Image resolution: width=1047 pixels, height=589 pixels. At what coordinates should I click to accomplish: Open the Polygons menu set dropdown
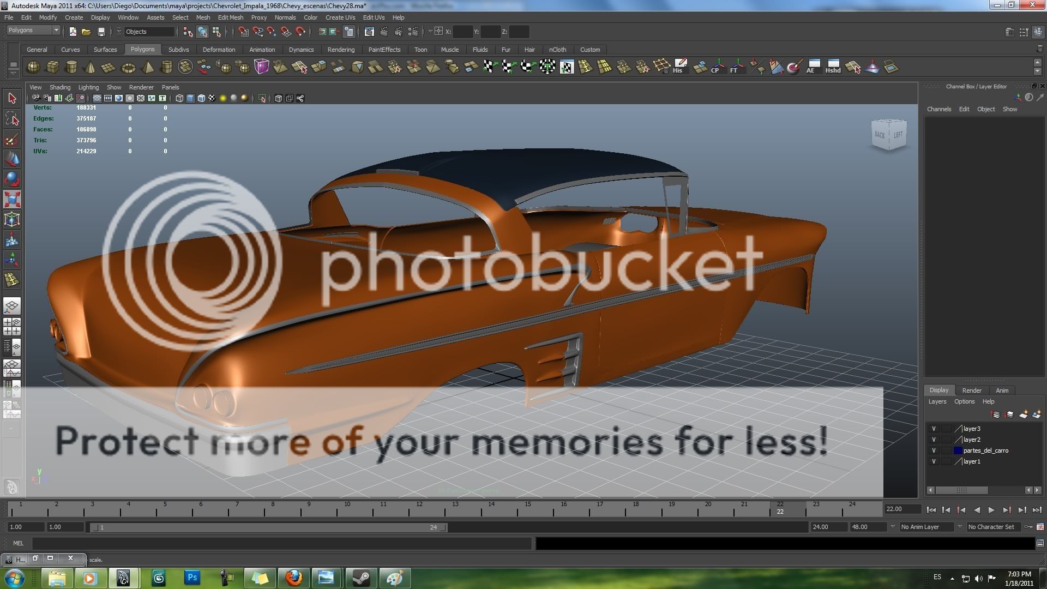(33, 31)
